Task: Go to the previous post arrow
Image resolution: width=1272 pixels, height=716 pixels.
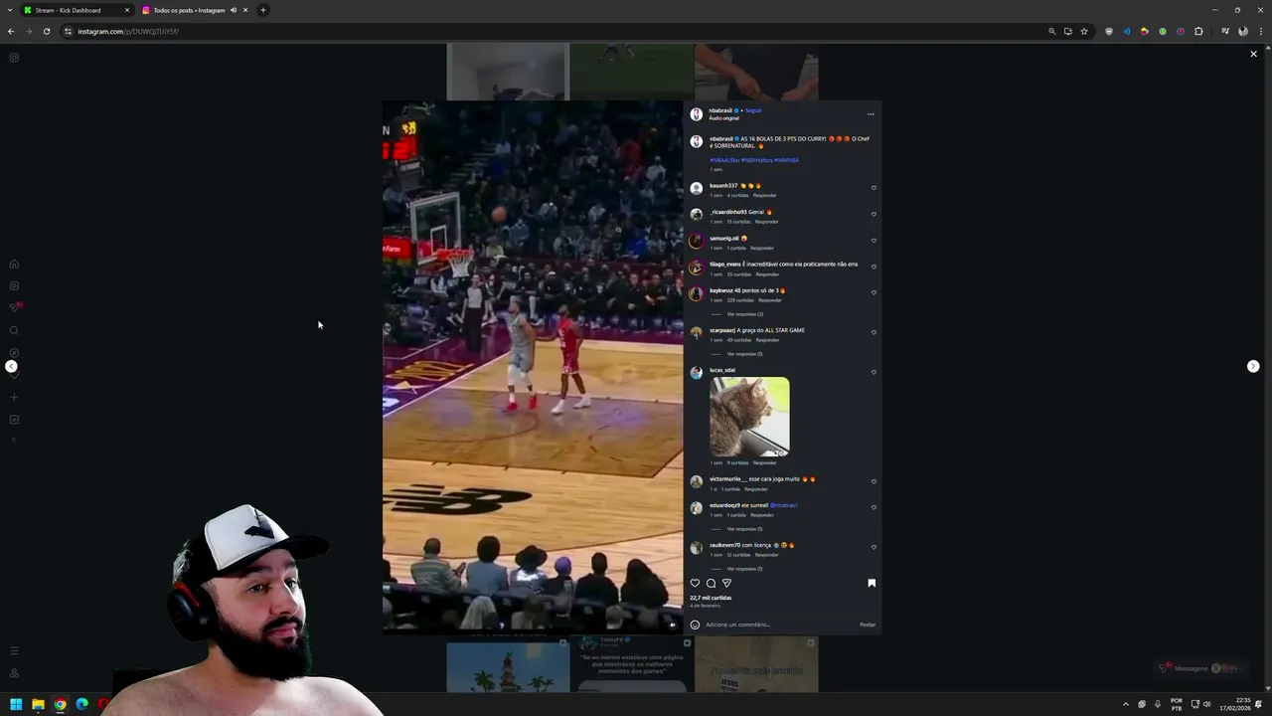Action: point(11,366)
